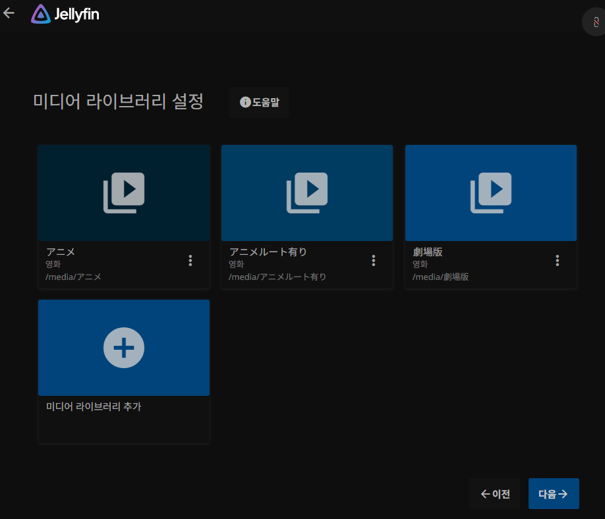
Task: Click the 다음 → next button
Action: point(554,493)
